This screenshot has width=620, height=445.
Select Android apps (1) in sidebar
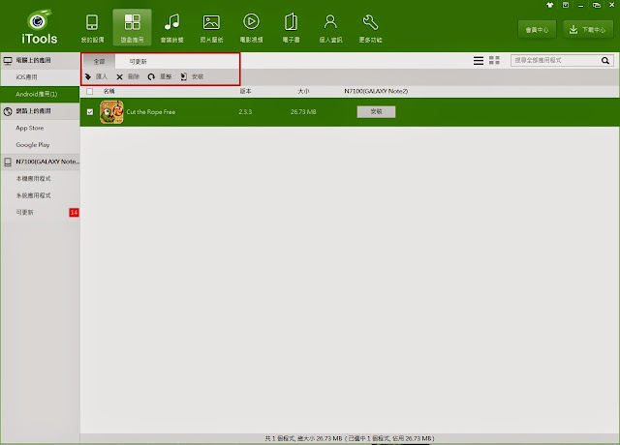(40, 94)
